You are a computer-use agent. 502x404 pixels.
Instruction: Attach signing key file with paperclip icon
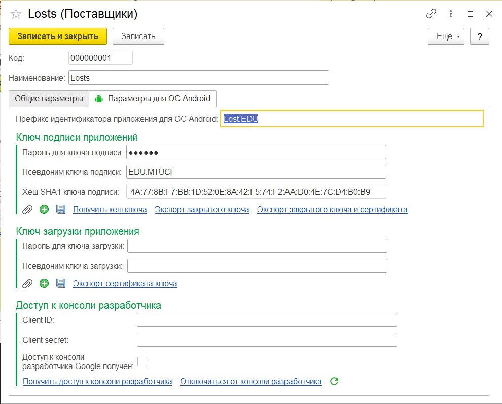[x=27, y=210]
